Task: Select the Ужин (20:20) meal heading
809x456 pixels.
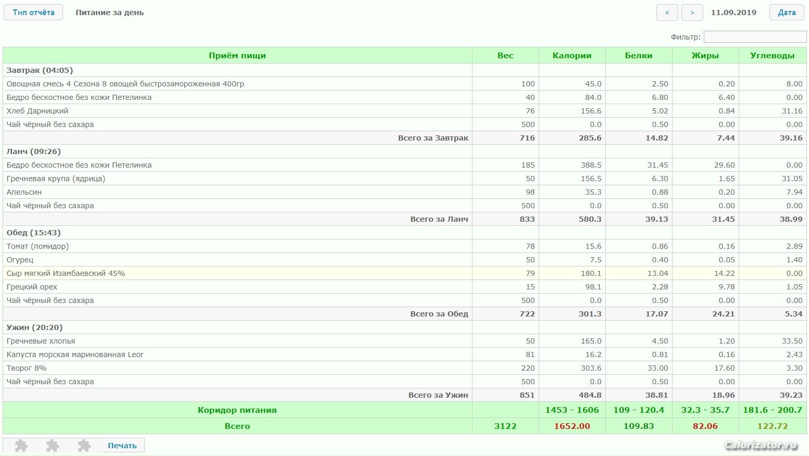Action: [34, 327]
